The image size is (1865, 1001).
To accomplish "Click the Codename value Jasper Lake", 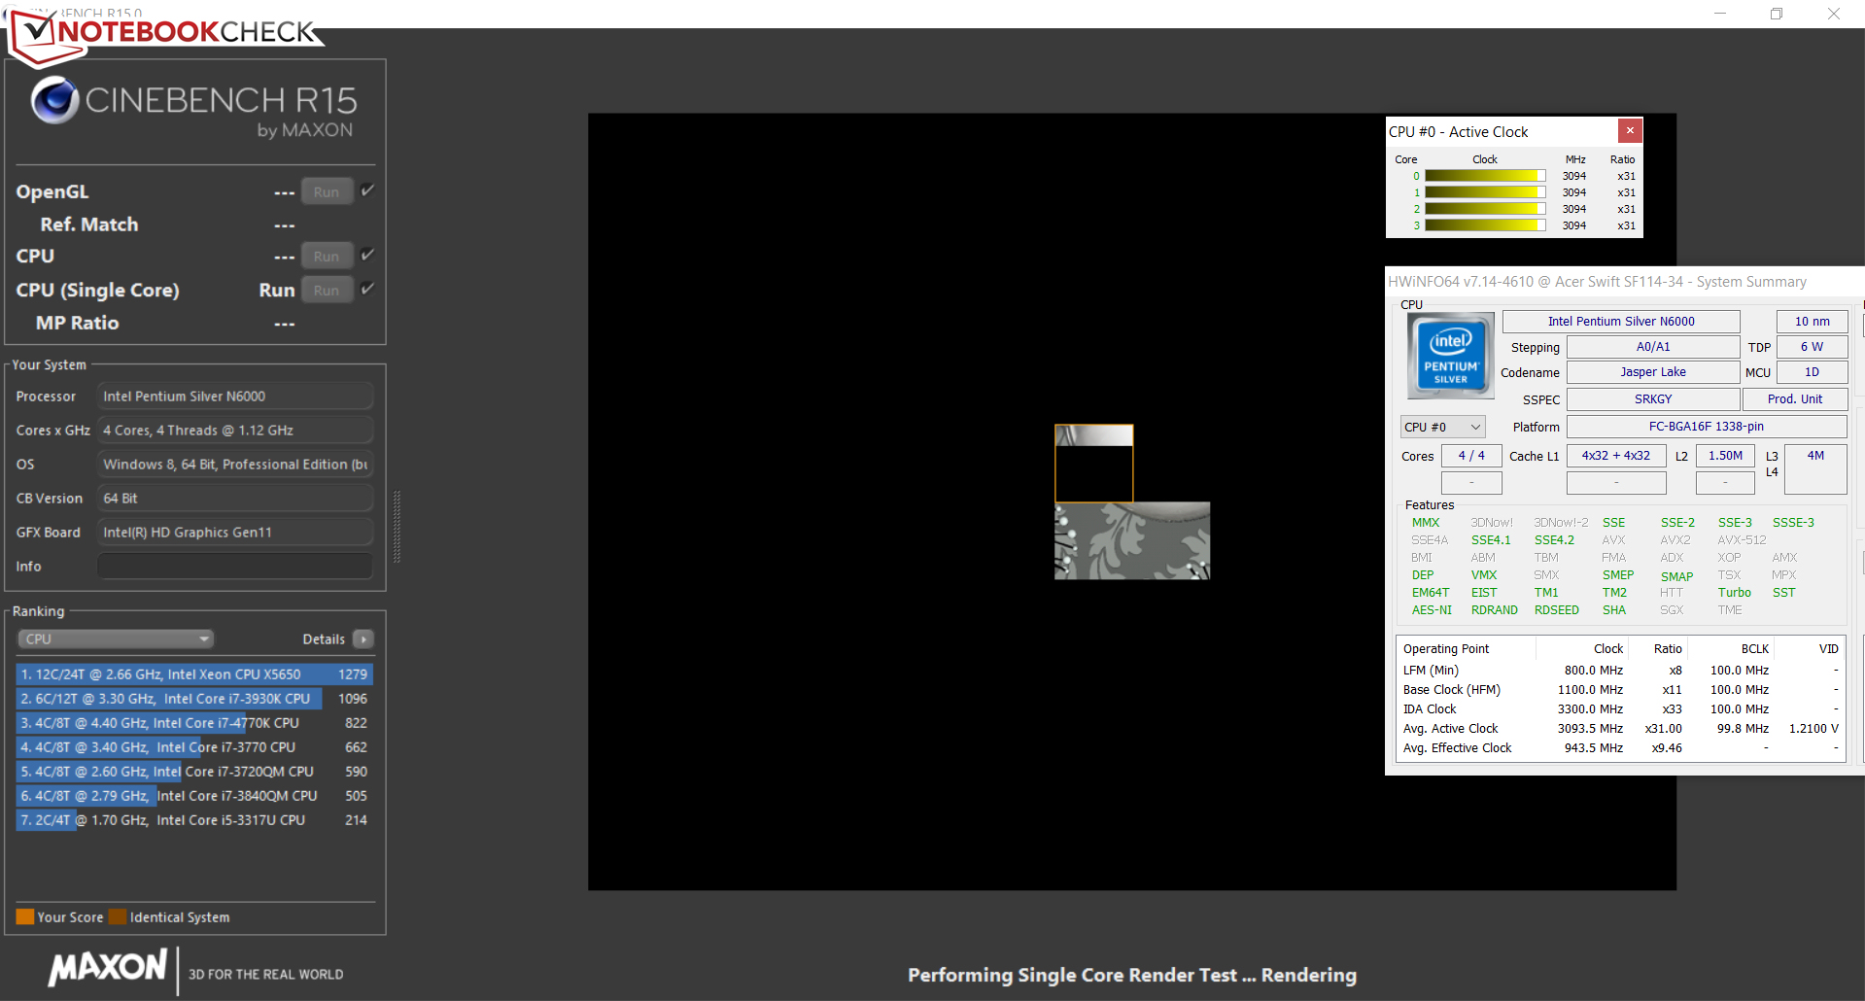I will (1653, 372).
